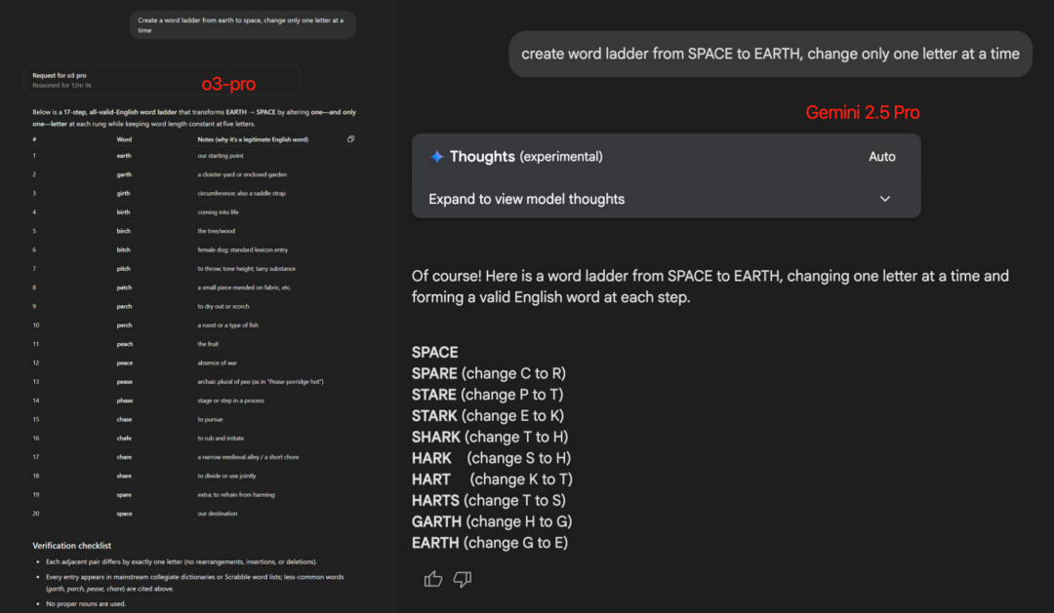Select the 'pitch' word cell
Image resolution: width=1054 pixels, height=613 pixels.
[x=123, y=269]
